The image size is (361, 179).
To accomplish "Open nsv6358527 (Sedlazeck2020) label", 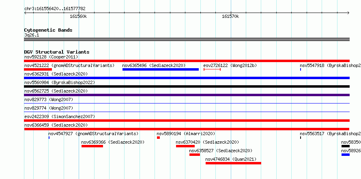I will [221, 151].
